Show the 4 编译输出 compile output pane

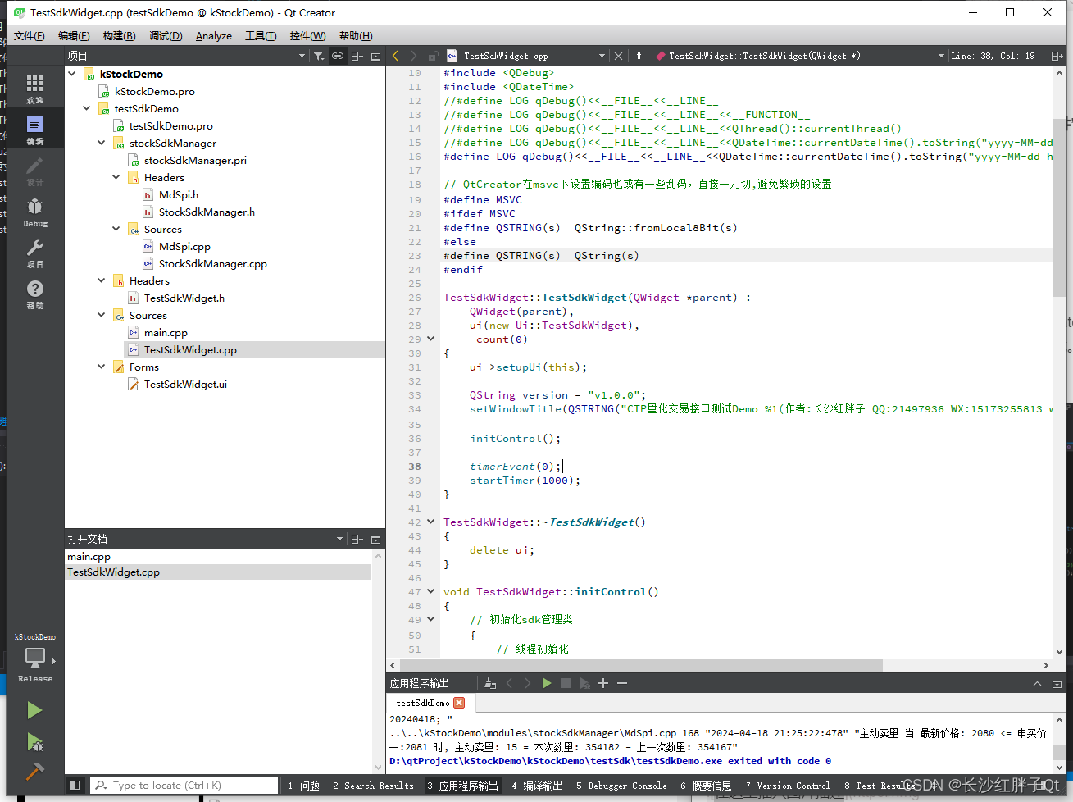(538, 786)
